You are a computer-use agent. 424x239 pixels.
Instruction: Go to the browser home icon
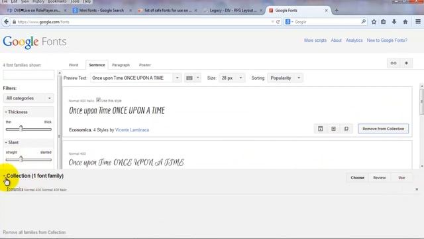pos(405,22)
